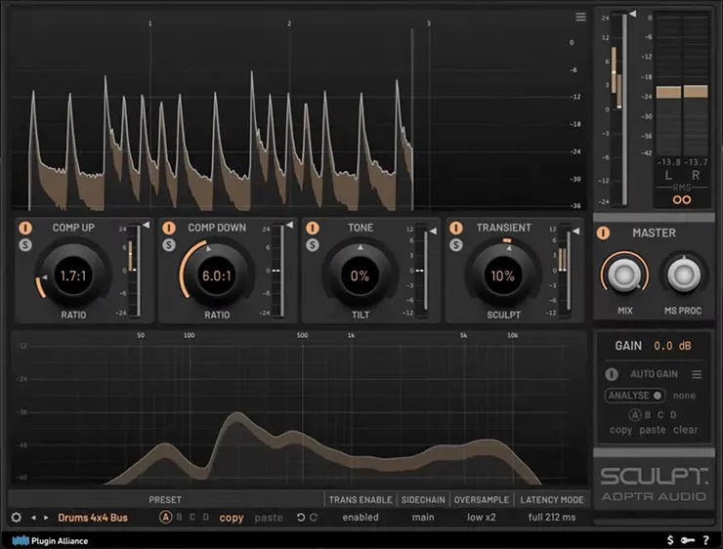Viewport: 723px width, 549px height.
Task: Click the TRANSIENT sculpt knob
Action: (503, 275)
